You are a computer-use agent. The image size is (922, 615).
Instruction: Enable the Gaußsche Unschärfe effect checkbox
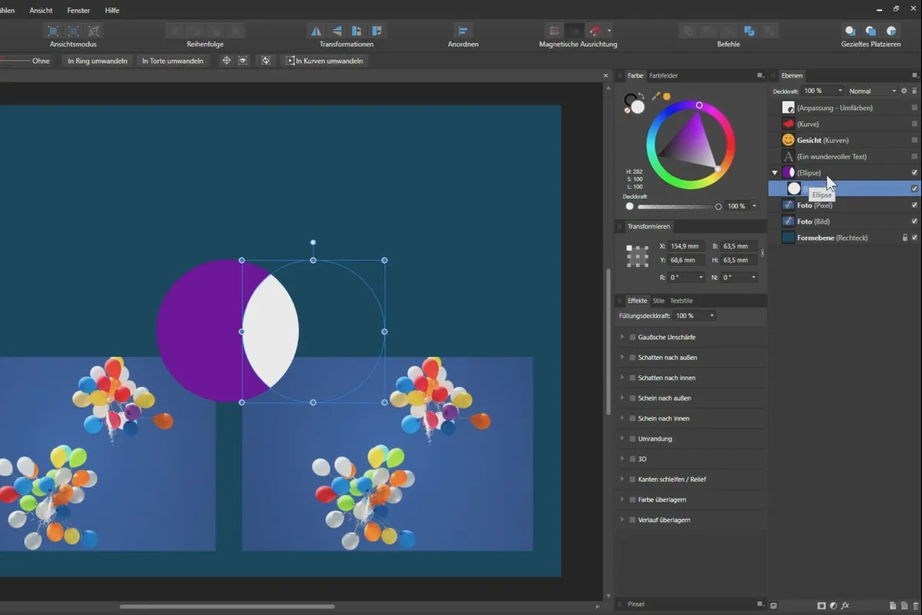click(x=632, y=337)
